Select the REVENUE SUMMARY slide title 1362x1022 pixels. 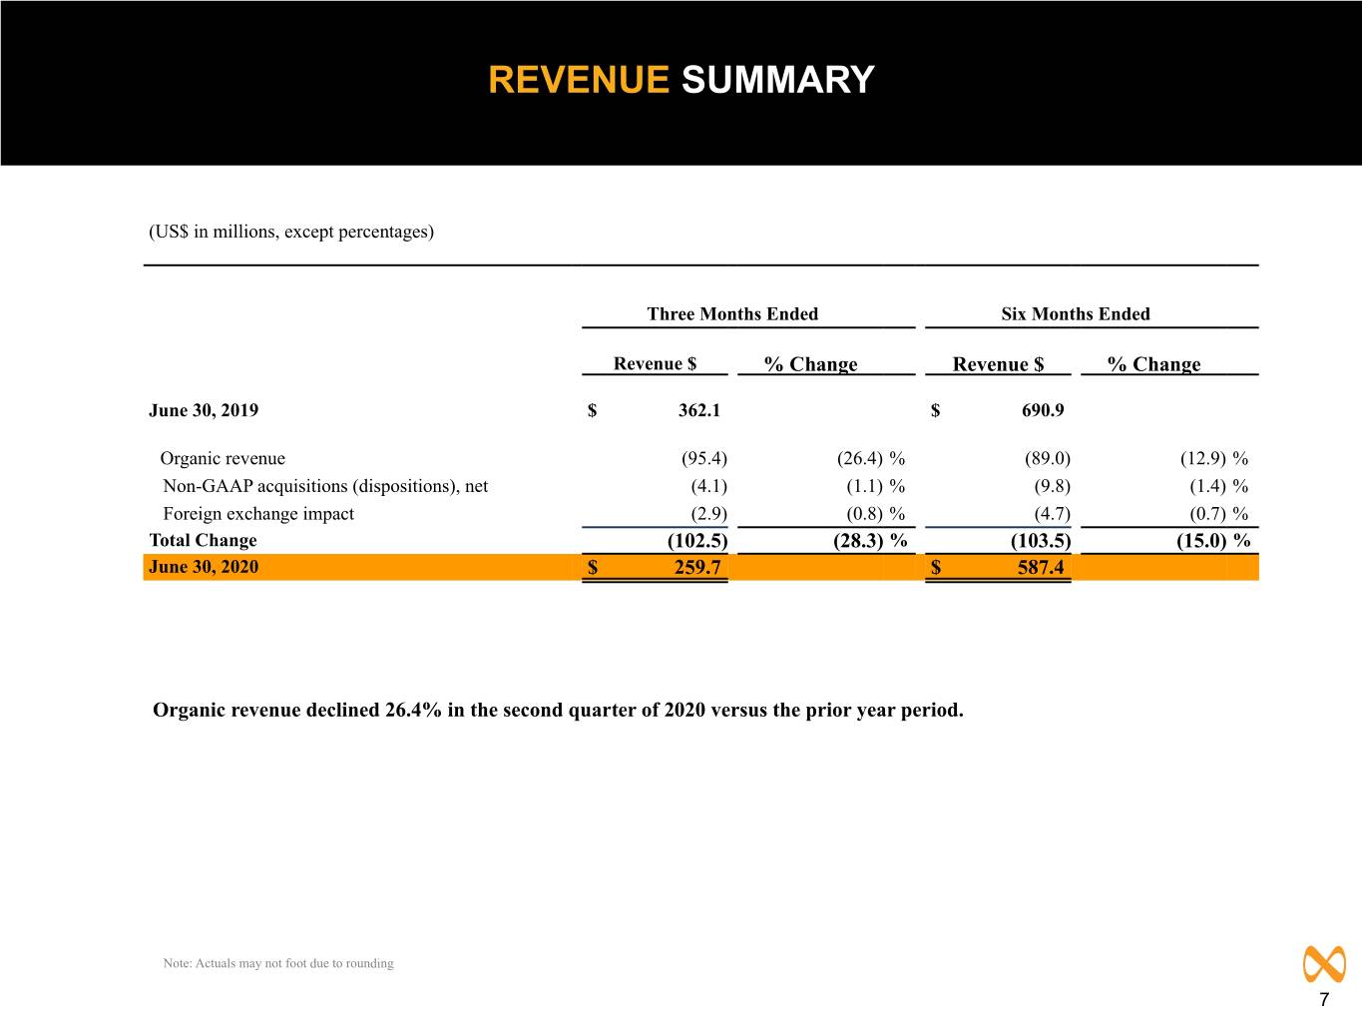681,80
